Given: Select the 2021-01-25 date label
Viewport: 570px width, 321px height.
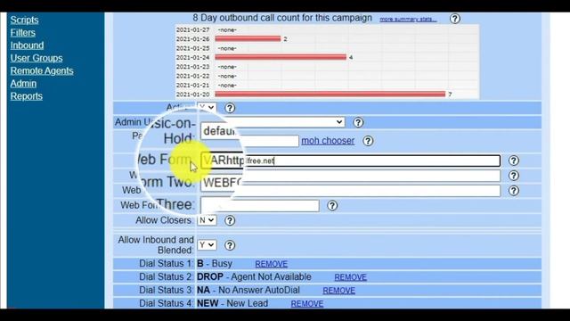Looking at the screenshot, I should [x=193, y=48].
